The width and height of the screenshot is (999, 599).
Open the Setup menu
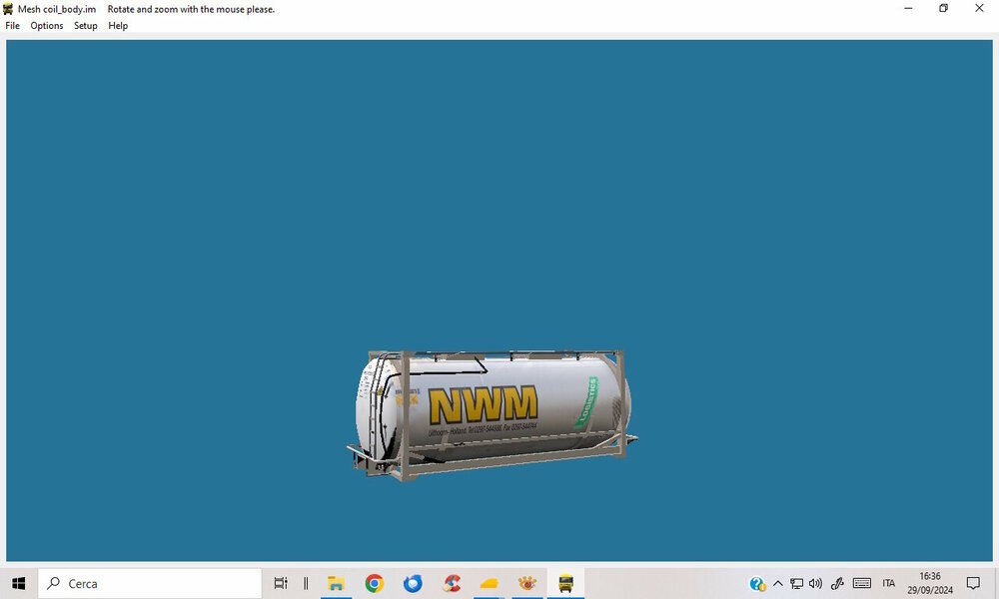click(85, 26)
